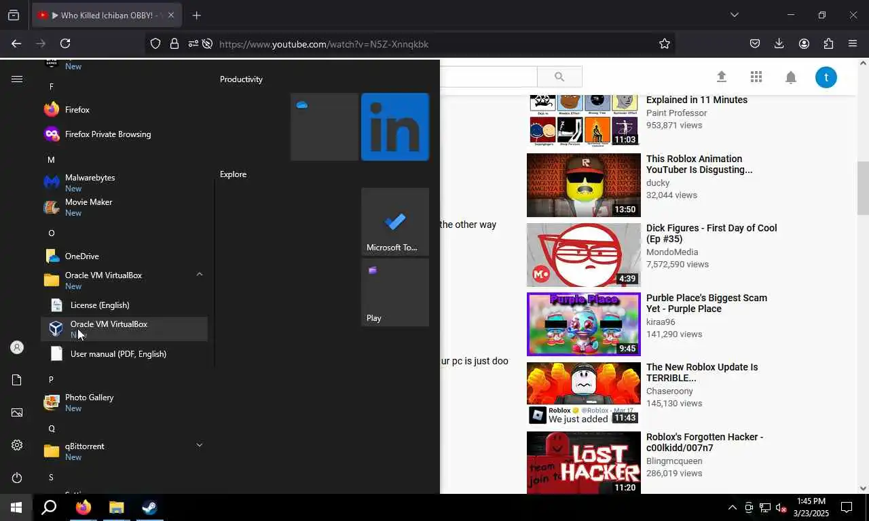Open Firefox extensions puzzle icon
The width and height of the screenshot is (869, 521).
[828, 43]
